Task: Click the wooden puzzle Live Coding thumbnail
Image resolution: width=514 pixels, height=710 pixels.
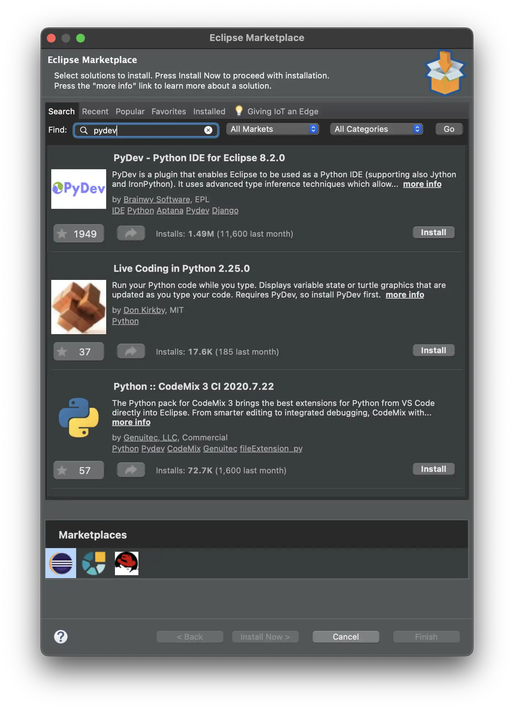Action: coord(79,307)
